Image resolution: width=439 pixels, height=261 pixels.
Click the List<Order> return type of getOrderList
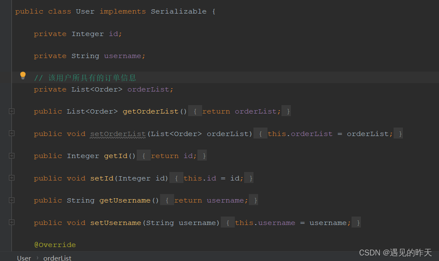coord(92,111)
